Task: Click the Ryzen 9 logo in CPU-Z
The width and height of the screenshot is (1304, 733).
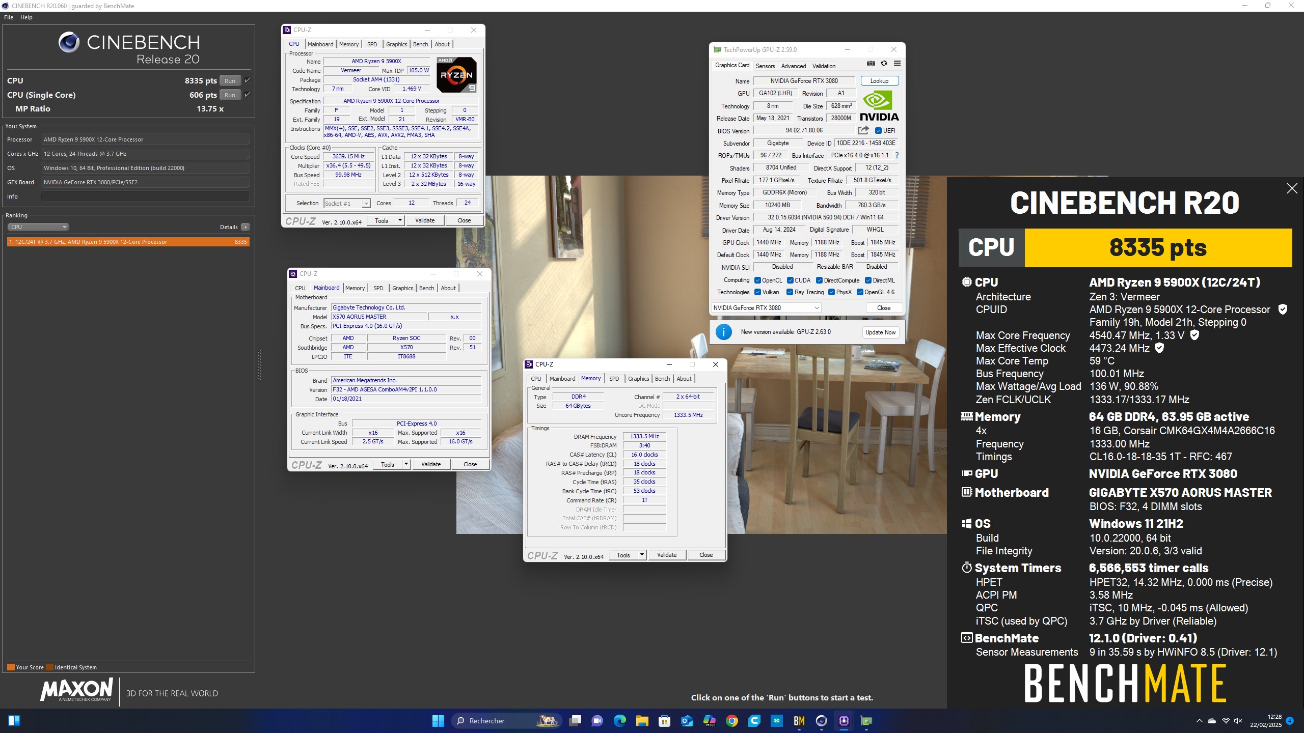Action: (x=456, y=75)
